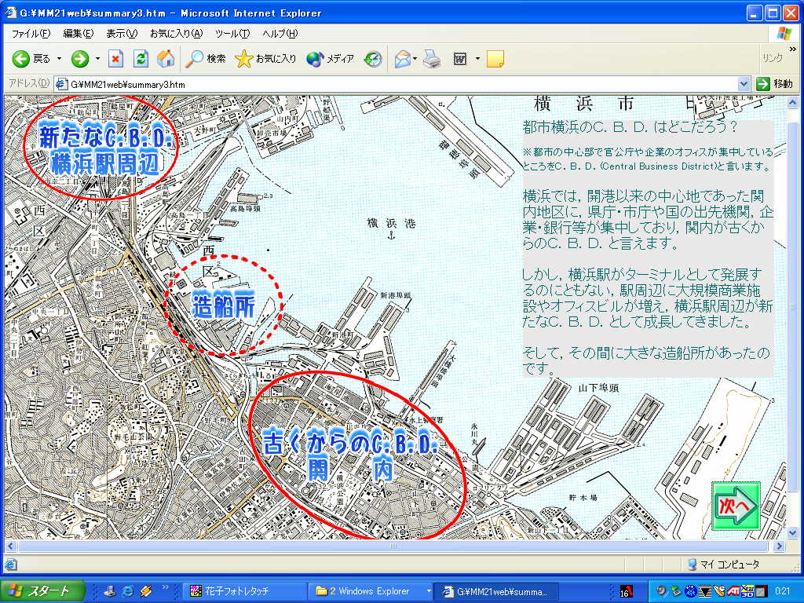Screen dimensions: 804x603
Task: Click the 造船所 label on the map
Action: [224, 307]
